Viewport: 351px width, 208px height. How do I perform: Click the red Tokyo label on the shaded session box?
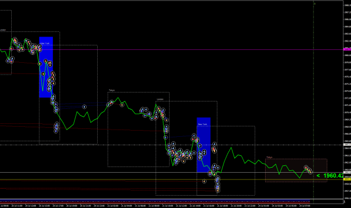point(270,158)
